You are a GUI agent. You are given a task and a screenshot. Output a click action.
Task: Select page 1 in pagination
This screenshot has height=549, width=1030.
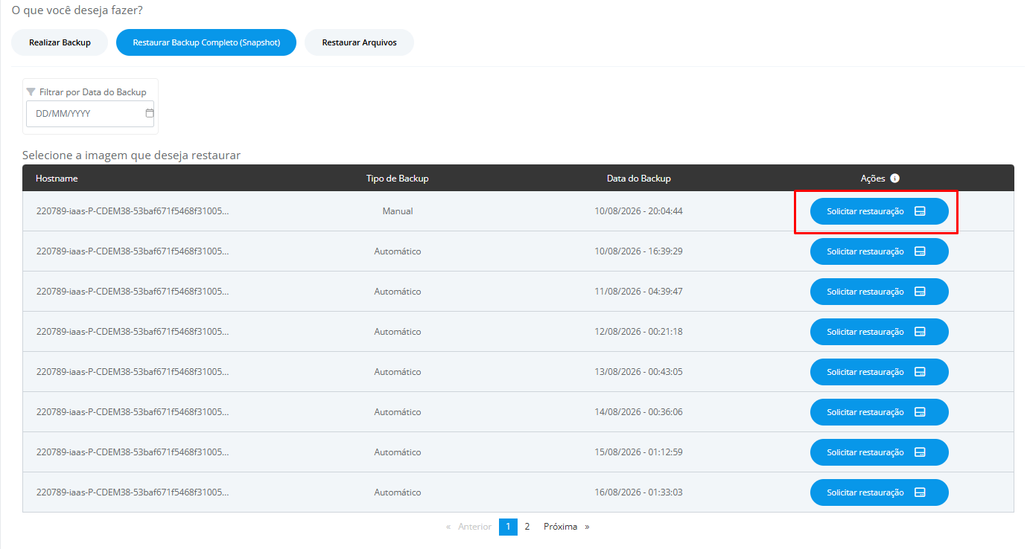[508, 527]
